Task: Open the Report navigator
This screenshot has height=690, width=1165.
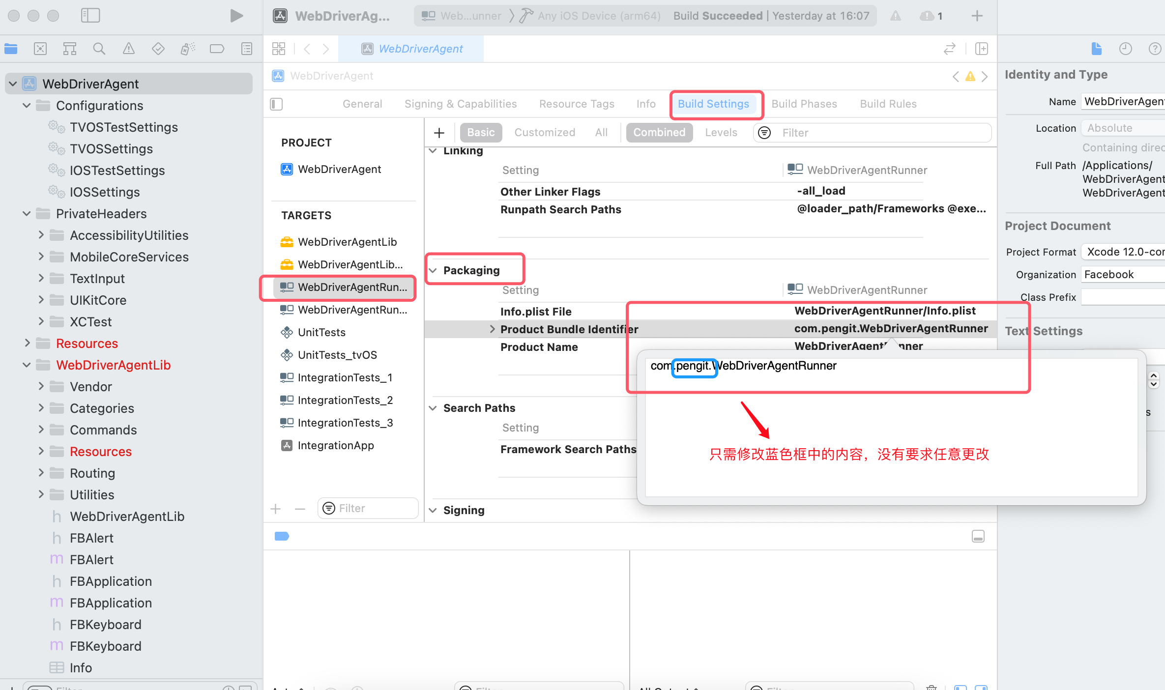Action: coord(247,49)
